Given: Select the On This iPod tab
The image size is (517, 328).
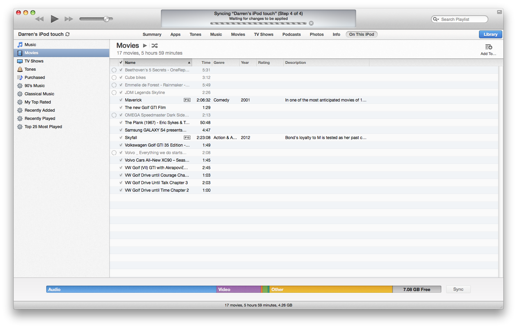Looking at the screenshot, I should point(362,35).
